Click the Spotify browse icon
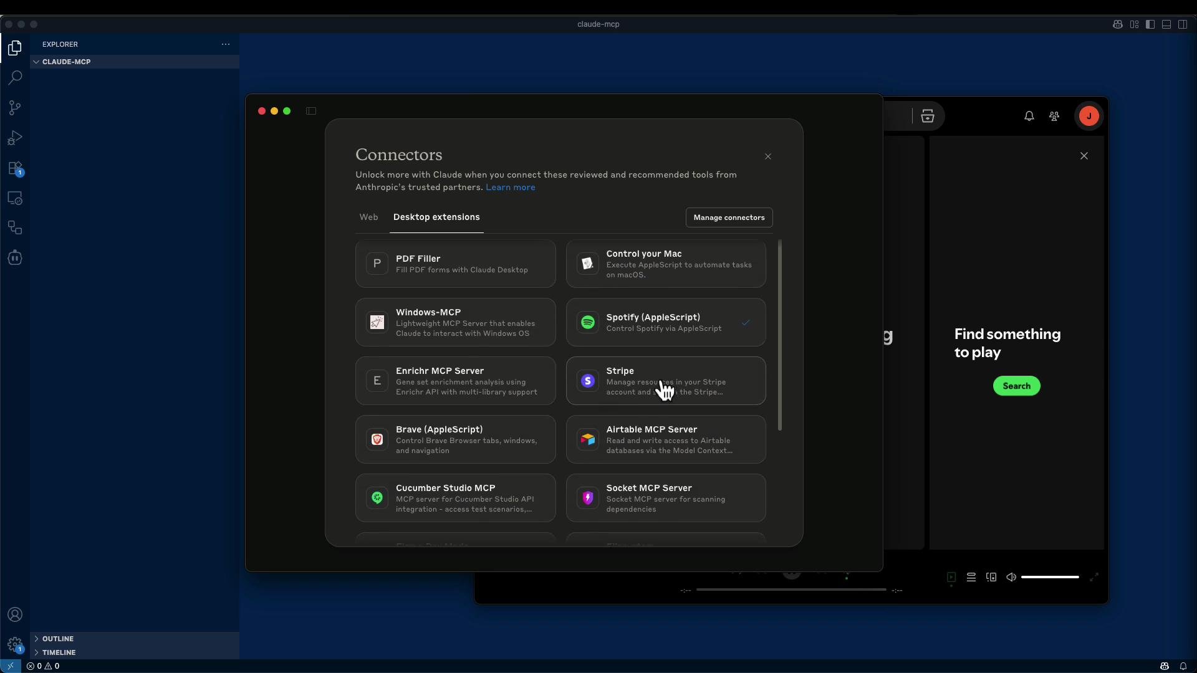The image size is (1197, 673). tap(928, 116)
